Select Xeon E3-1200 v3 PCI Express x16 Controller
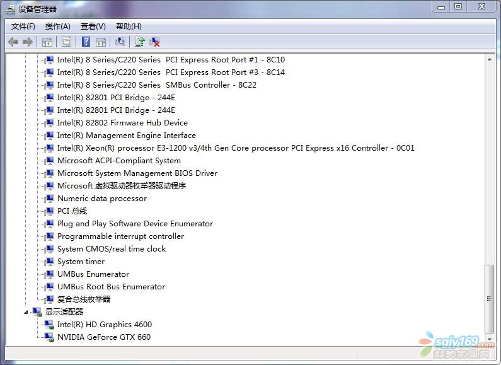This screenshot has height=365, width=501. coord(236,148)
